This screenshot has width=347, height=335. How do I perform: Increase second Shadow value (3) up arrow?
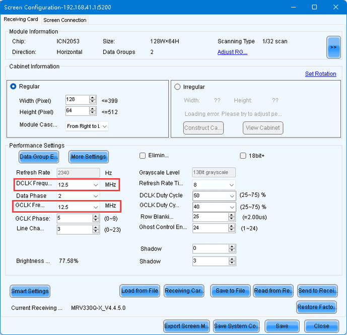click(232, 259)
